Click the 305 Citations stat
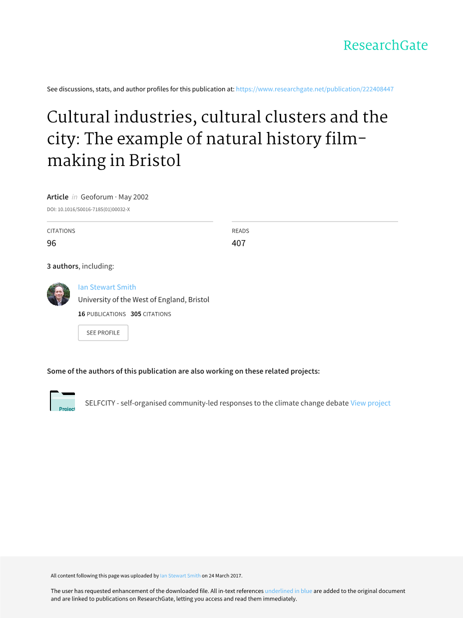Viewport: 463px width, 618px height. coord(151,314)
